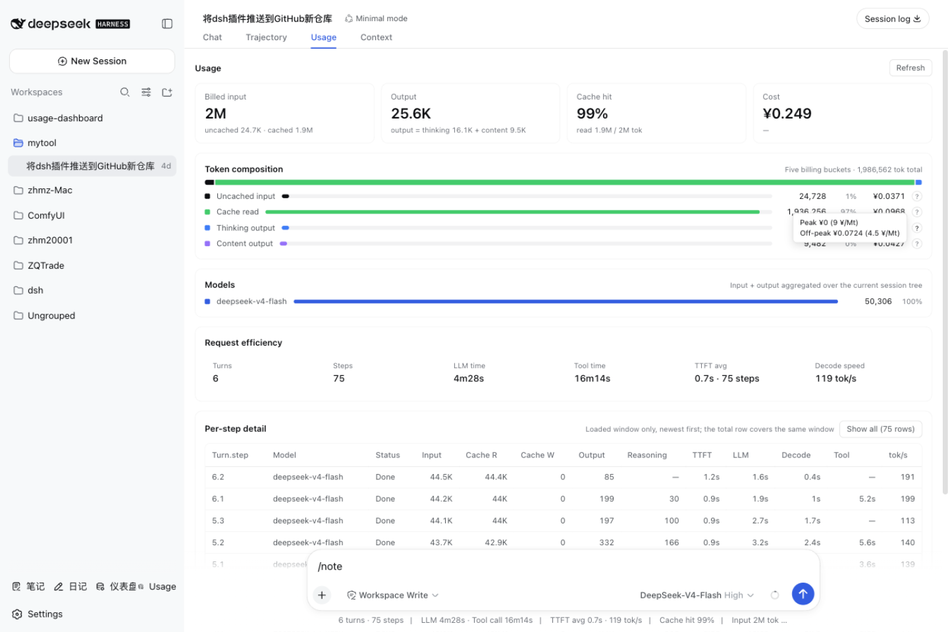Select the 将dsh插件推送到GitHub新仓库 session in sidebar
948x632 pixels.
(x=92, y=166)
